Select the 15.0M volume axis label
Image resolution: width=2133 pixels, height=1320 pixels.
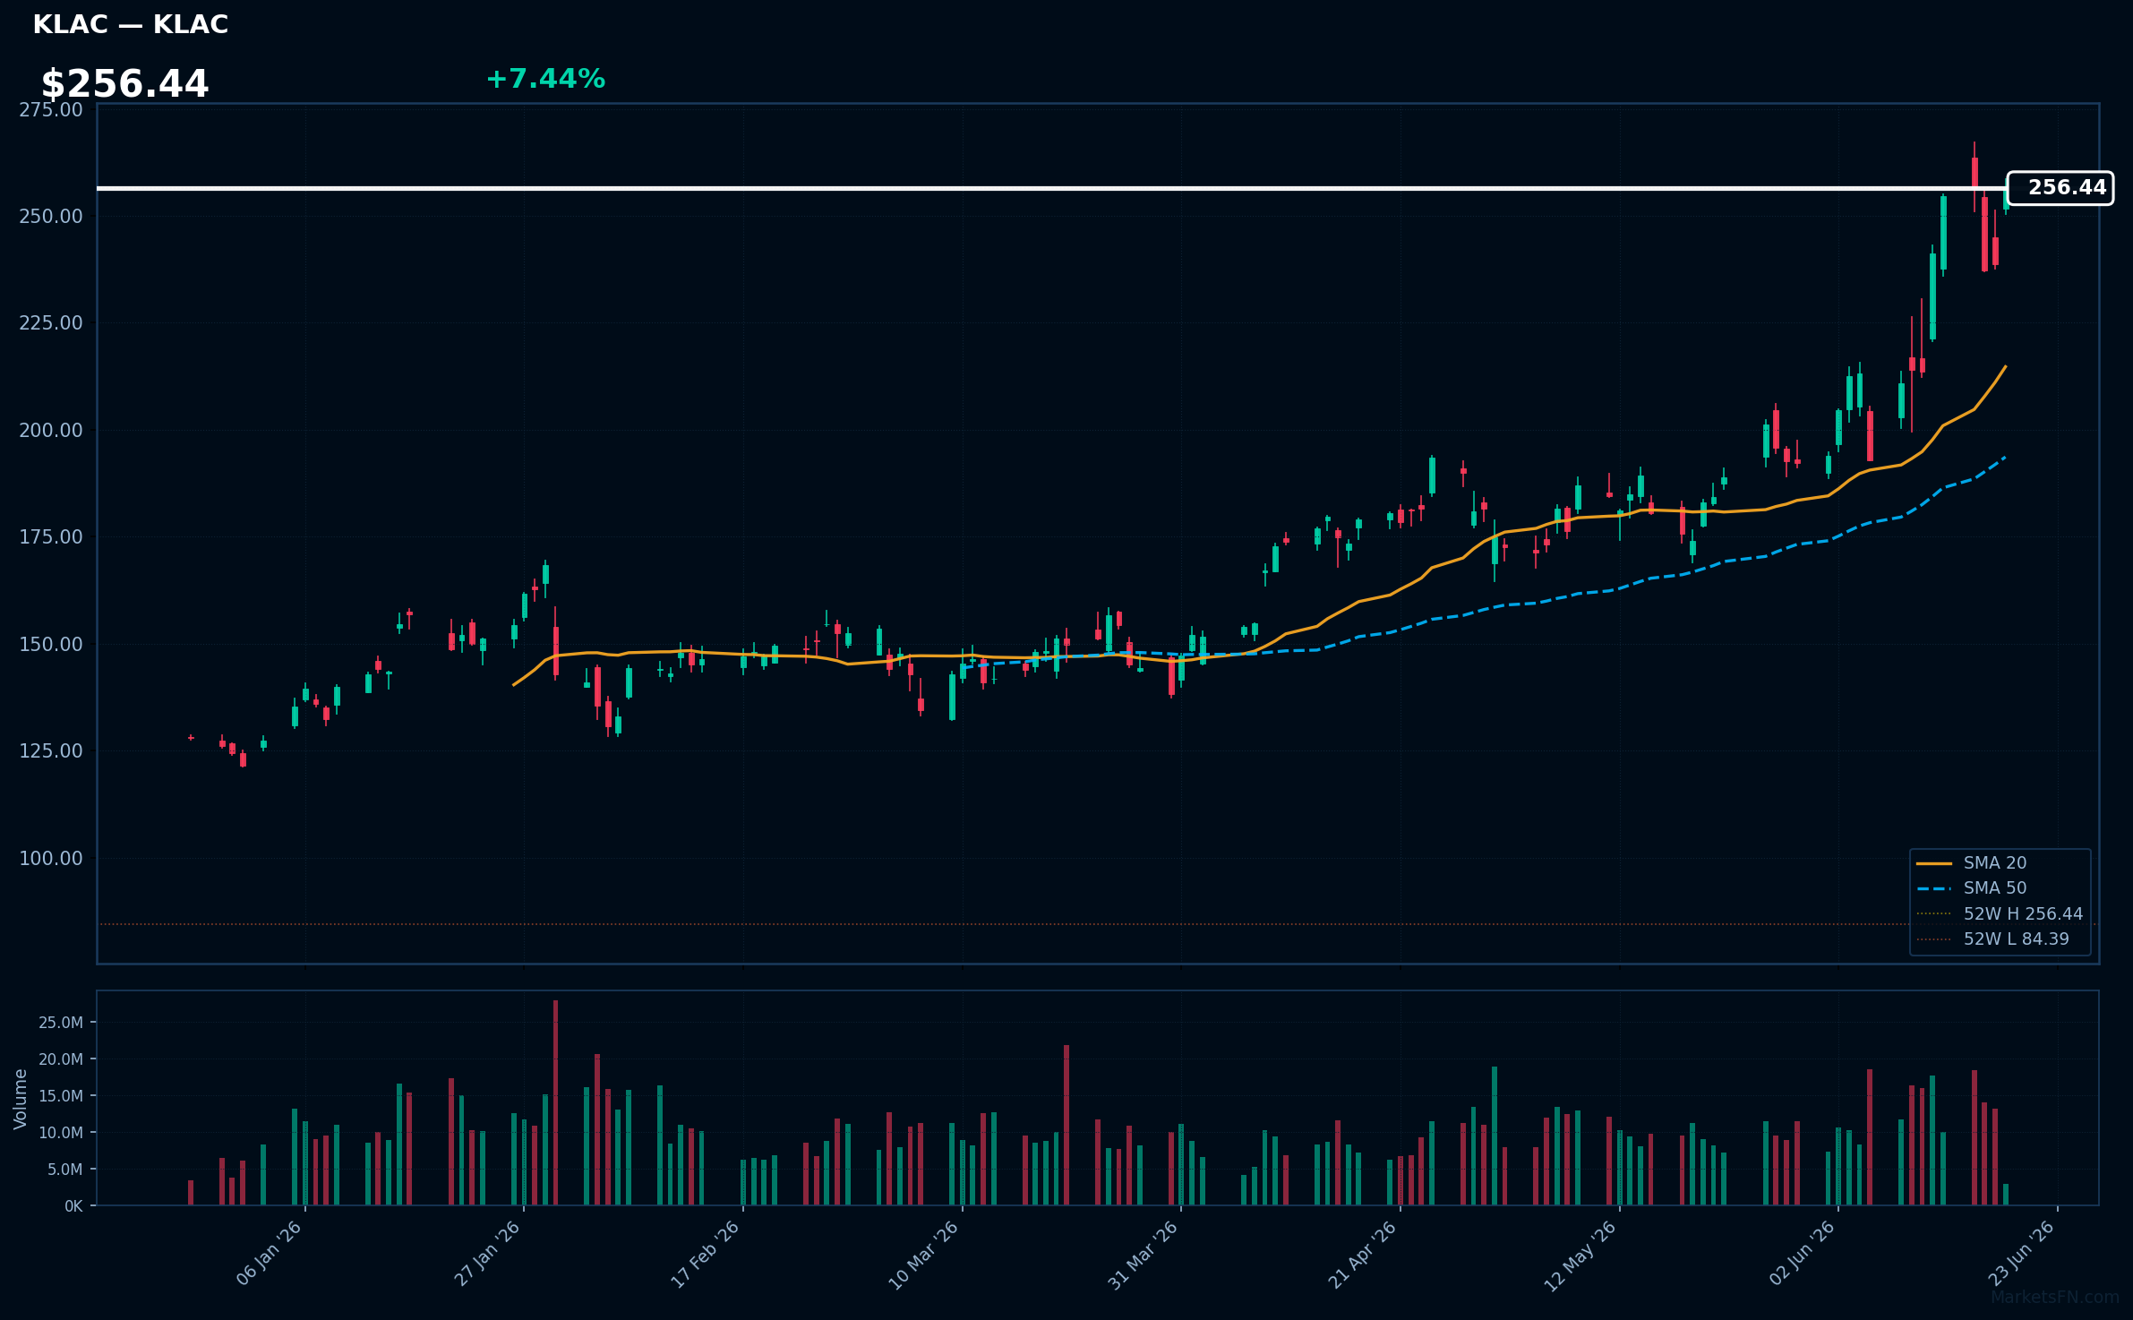click(61, 1096)
